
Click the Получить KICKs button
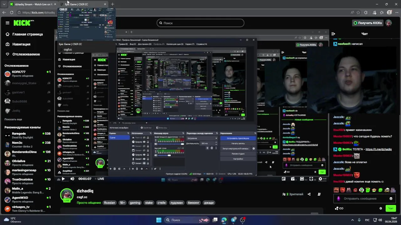367,23
